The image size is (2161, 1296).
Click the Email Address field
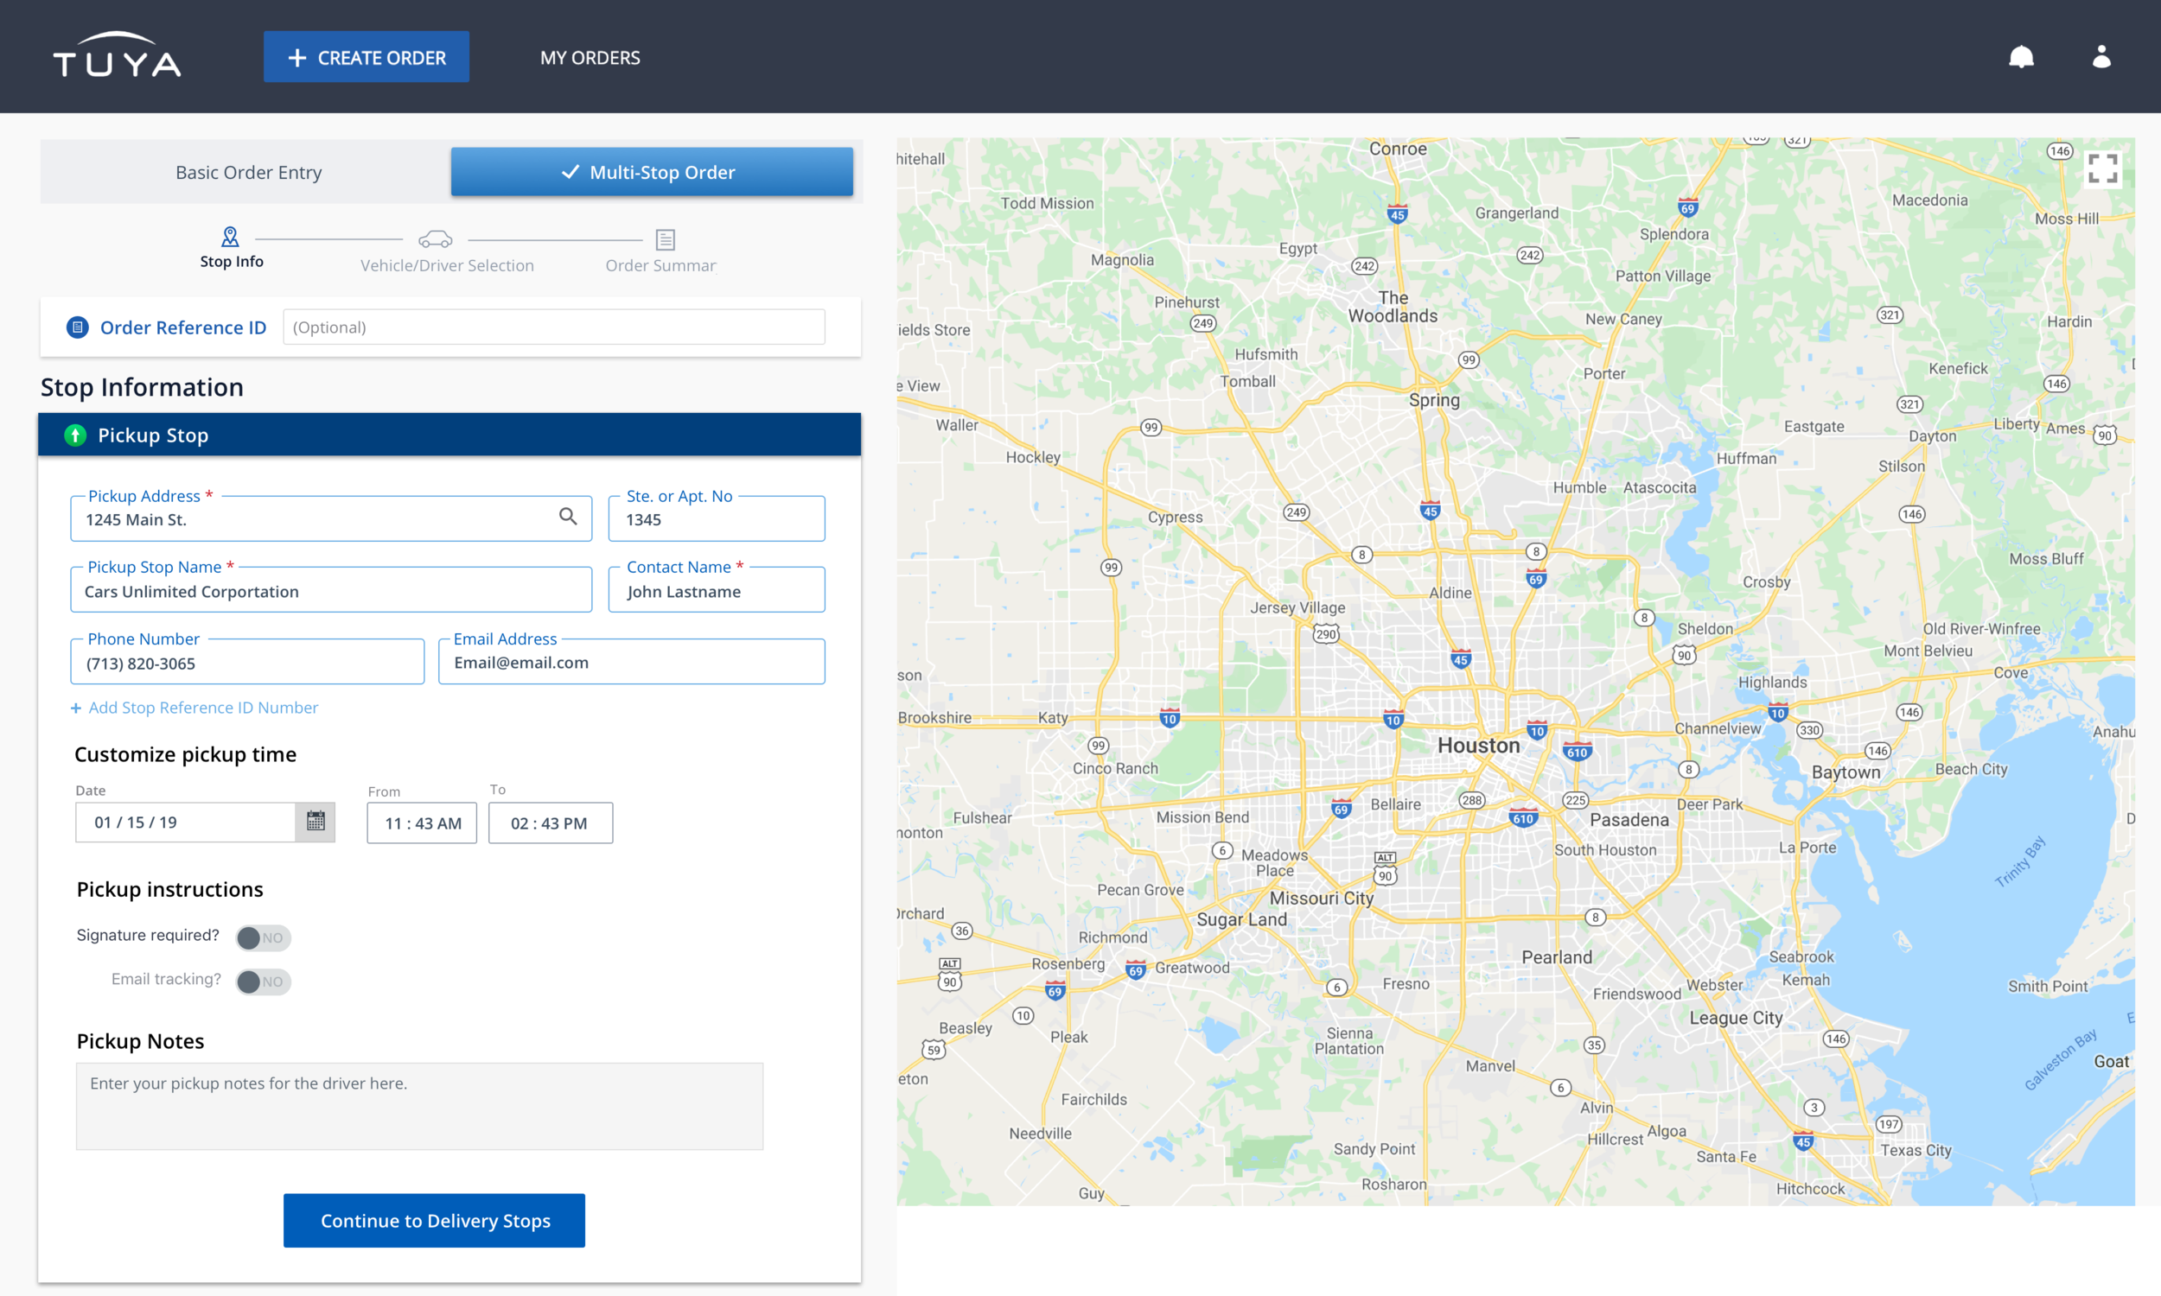632,662
